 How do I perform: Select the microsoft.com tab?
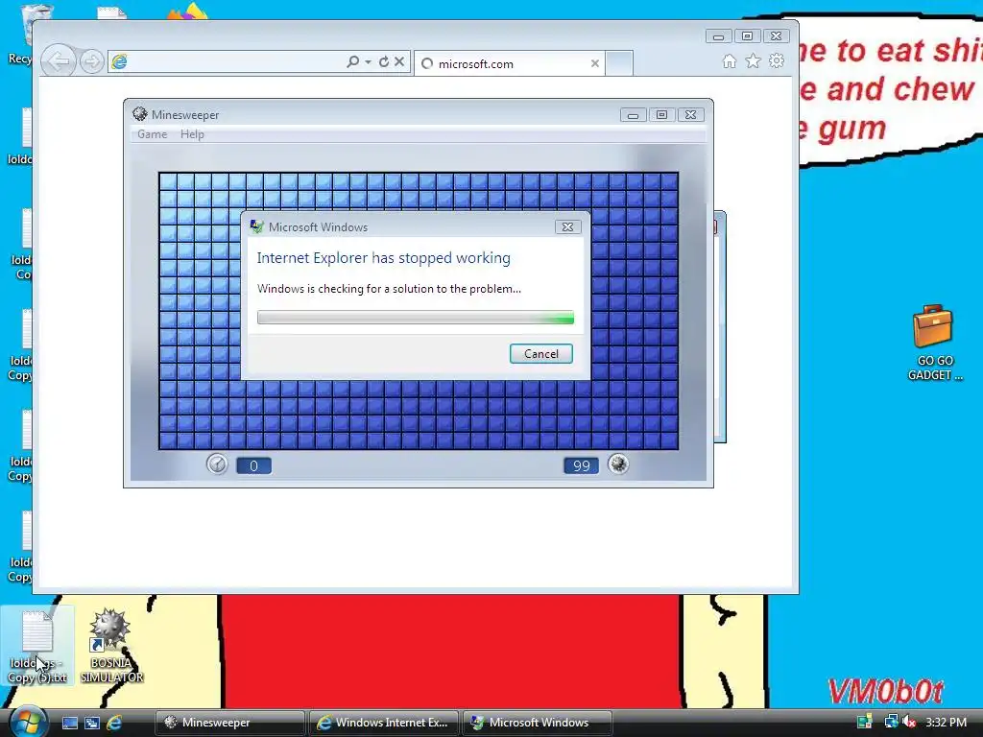(509, 63)
